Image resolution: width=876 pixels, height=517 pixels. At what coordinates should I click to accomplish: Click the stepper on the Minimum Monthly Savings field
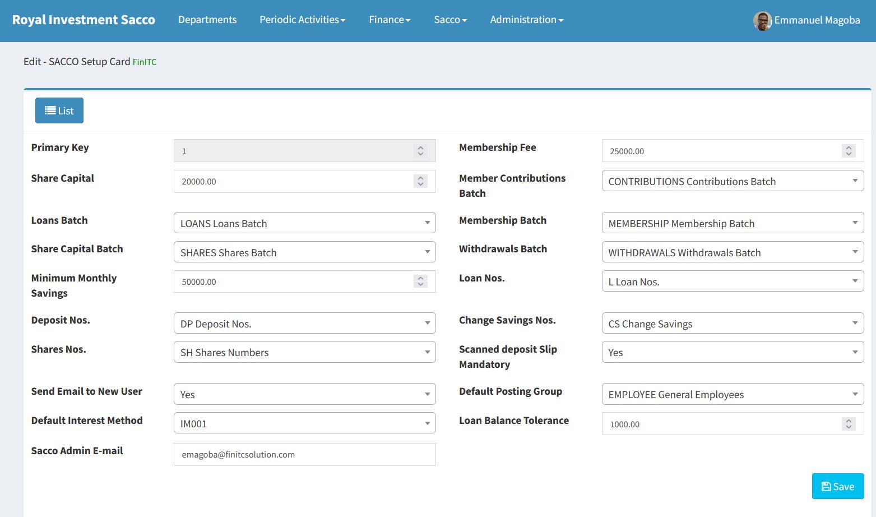[420, 281]
